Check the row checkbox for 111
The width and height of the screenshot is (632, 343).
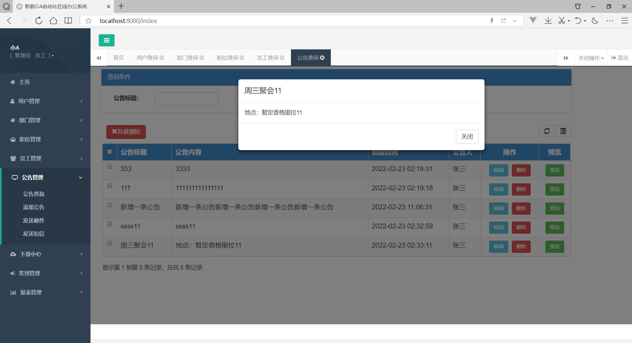[x=110, y=186]
